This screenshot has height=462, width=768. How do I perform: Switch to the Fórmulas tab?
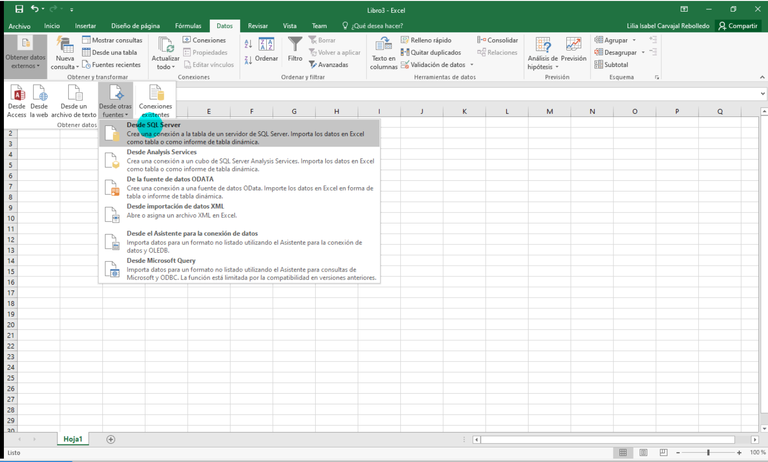click(188, 26)
